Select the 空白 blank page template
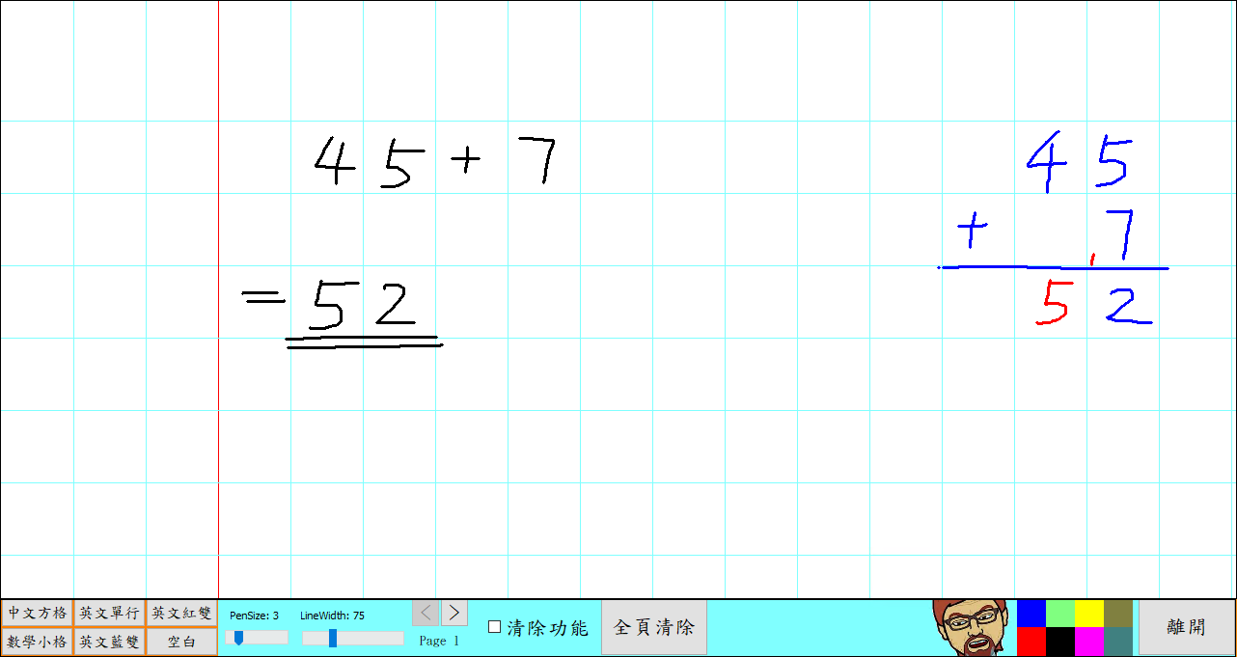 [179, 639]
